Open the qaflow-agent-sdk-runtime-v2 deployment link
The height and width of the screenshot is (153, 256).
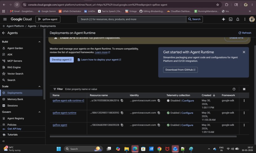click(68, 101)
